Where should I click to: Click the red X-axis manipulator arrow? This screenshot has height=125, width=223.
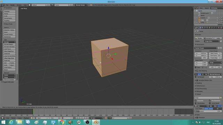pos(112,59)
